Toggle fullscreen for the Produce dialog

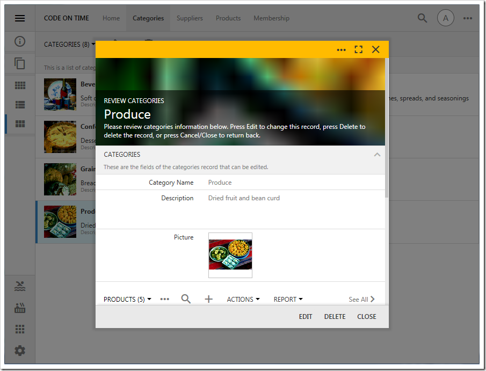(359, 49)
